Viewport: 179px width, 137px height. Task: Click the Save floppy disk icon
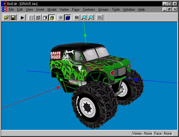point(13,18)
